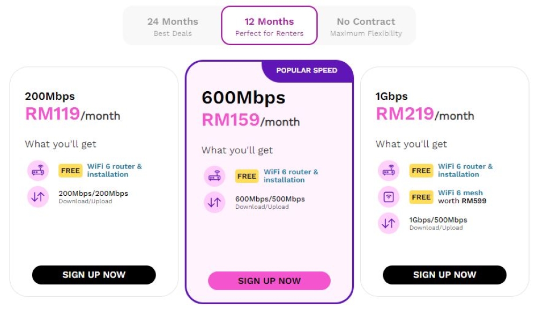536x309 pixels.
Task: Switch to the 24 Months Best Deals tab
Action: (173, 26)
